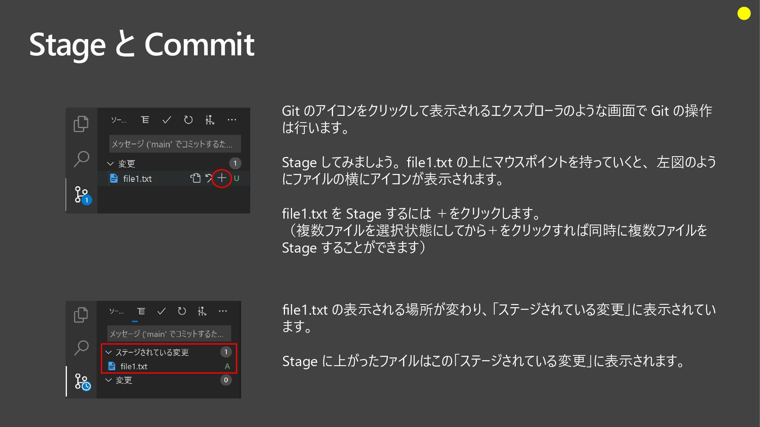
Task: Select staged file1.txt with A status
Action: coord(134,367)
